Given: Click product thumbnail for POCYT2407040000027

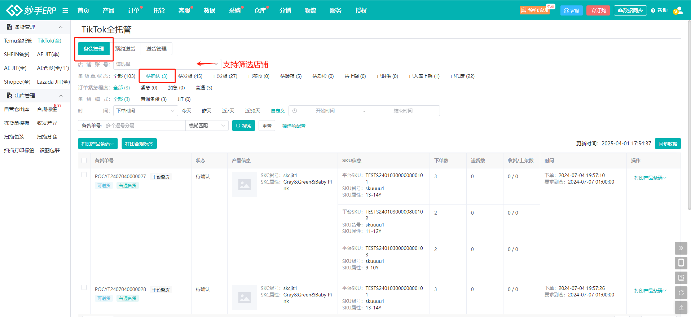Looking at the screenshot, I should click(245, 185).
